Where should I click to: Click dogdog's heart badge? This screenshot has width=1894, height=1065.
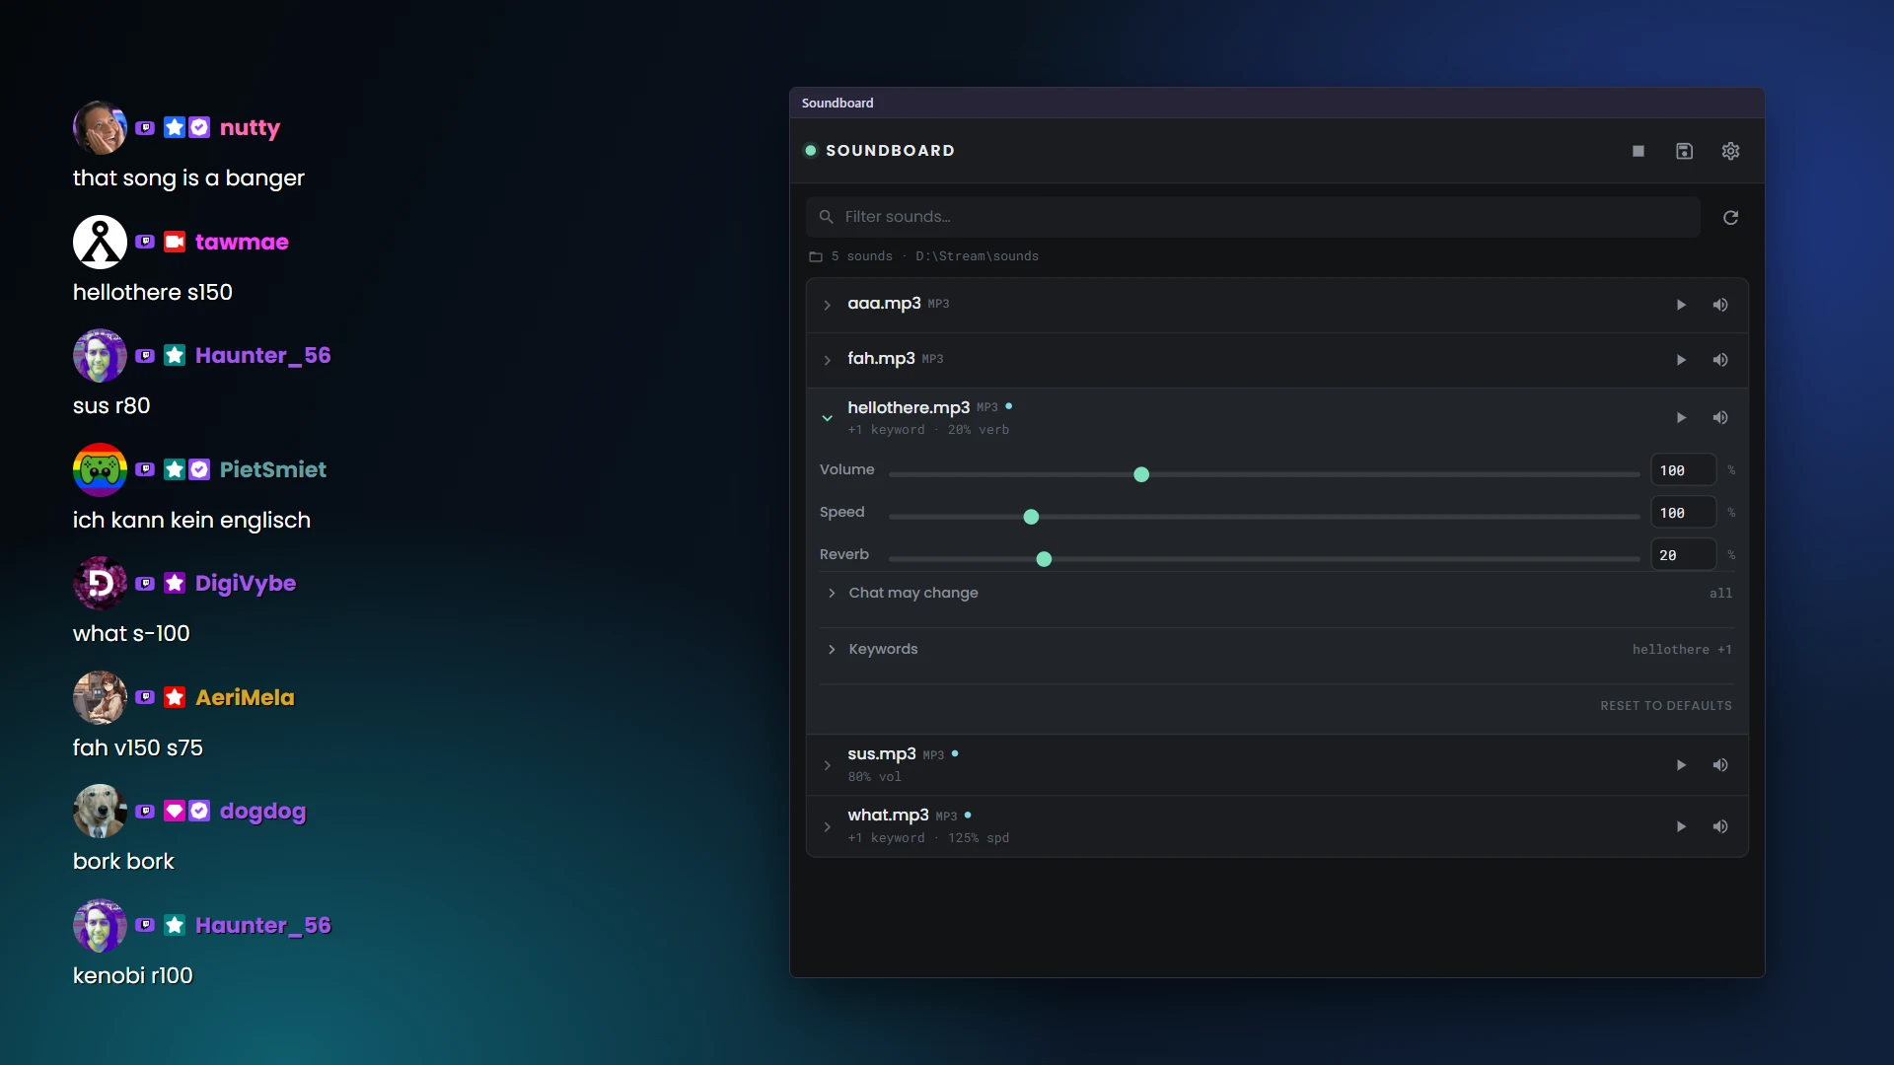175,811
